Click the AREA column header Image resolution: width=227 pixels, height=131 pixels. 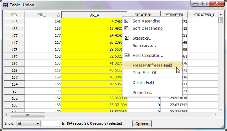click(x=94, y=15)
